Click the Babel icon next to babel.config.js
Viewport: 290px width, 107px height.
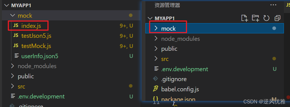(156, 89)
